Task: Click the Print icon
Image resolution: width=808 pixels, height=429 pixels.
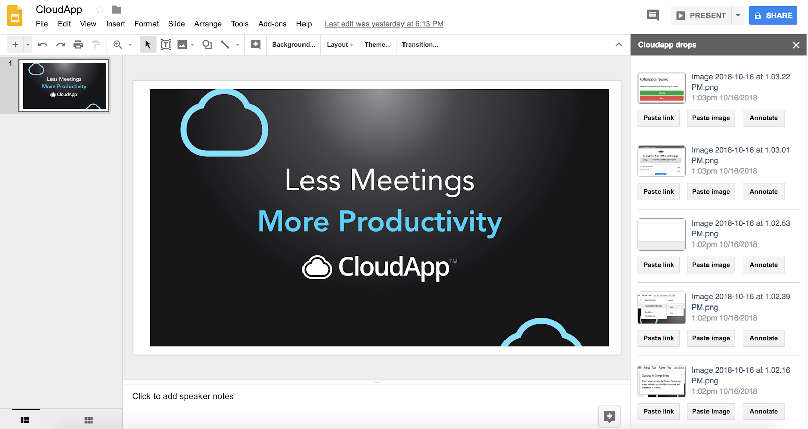Action: 78,45
